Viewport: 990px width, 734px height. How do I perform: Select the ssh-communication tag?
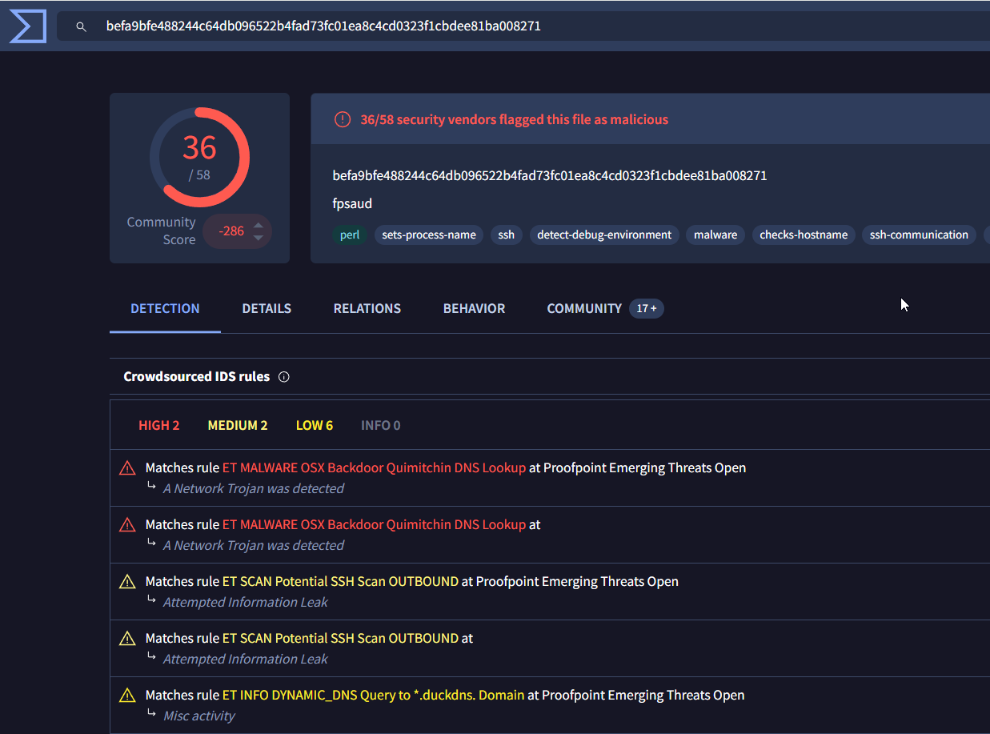(919, 235)
